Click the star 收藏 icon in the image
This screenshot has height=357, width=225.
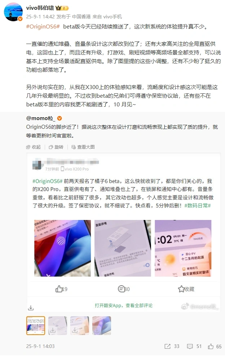click(x=181, y=289)
